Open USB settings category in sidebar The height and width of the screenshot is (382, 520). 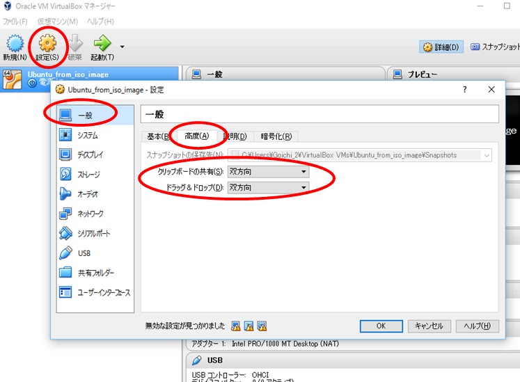[95, 253]
